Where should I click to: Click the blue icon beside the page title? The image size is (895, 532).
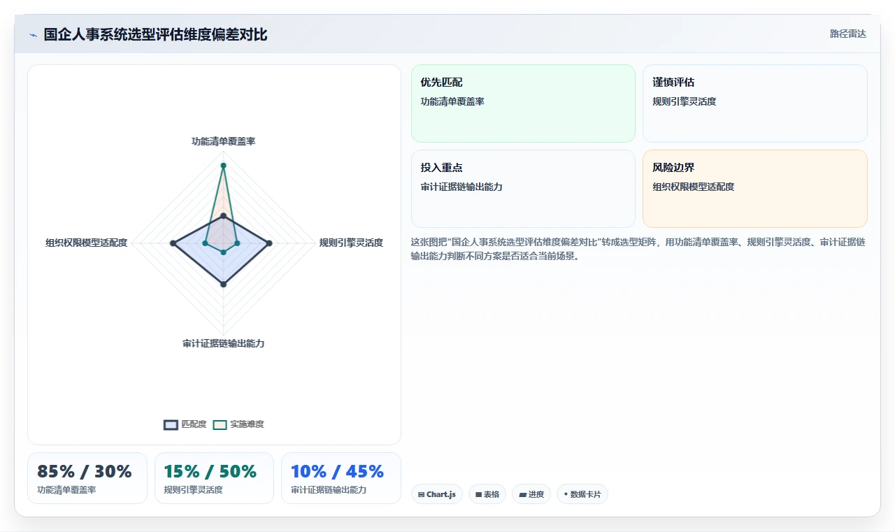(33, 35)
